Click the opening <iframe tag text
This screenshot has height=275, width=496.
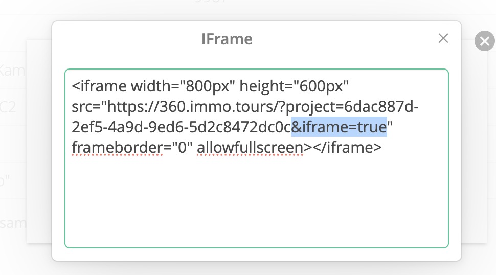99,86
